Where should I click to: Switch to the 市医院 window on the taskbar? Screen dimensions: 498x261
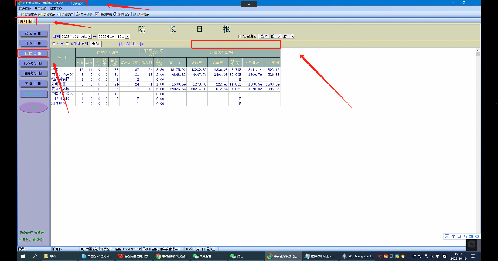[97, 256]
